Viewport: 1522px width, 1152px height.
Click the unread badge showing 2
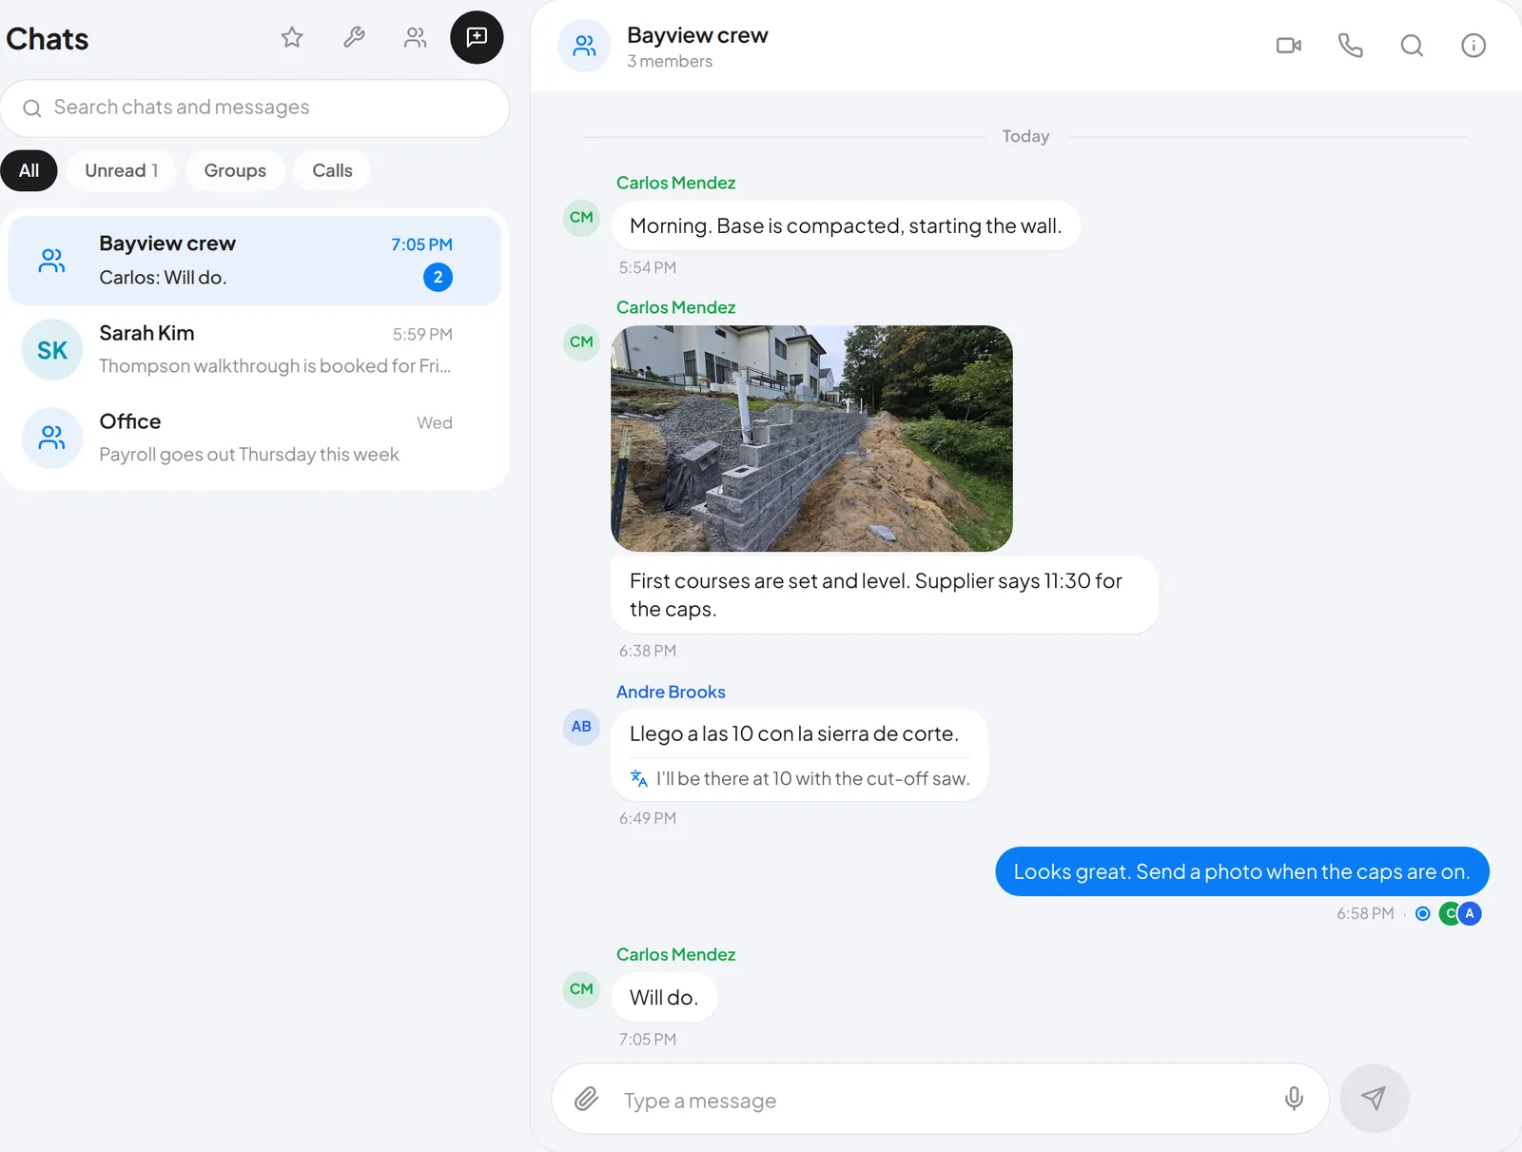click(x=438, y=278)
